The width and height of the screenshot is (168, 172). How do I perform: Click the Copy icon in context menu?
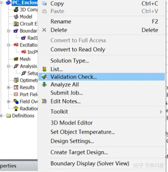click(44, 4)
